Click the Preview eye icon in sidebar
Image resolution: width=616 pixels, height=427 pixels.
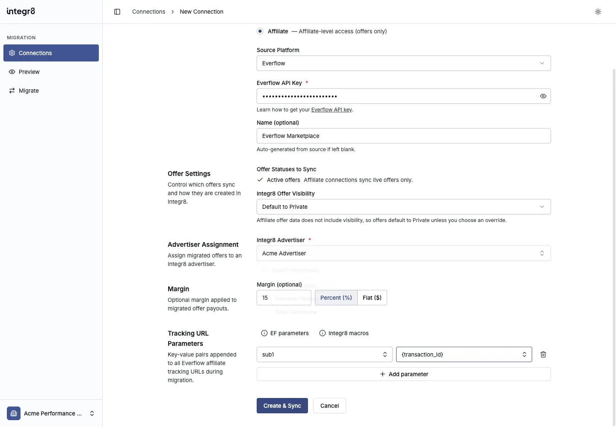point(12,72)
